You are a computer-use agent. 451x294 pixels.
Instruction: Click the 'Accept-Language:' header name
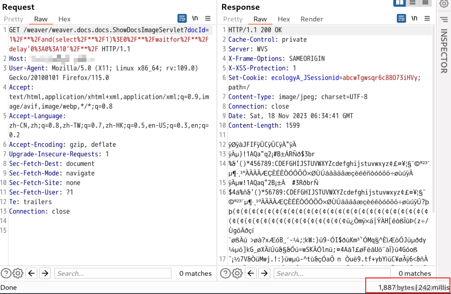37,116
